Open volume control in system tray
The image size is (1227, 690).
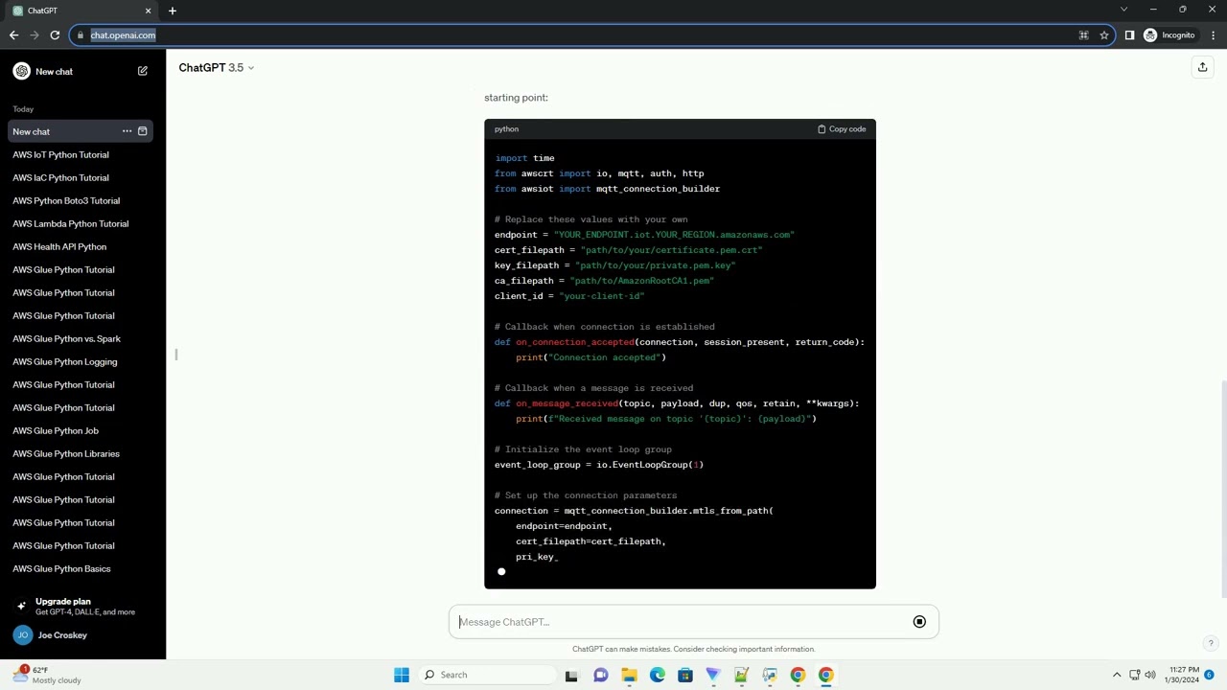(x=1150, y=675)
